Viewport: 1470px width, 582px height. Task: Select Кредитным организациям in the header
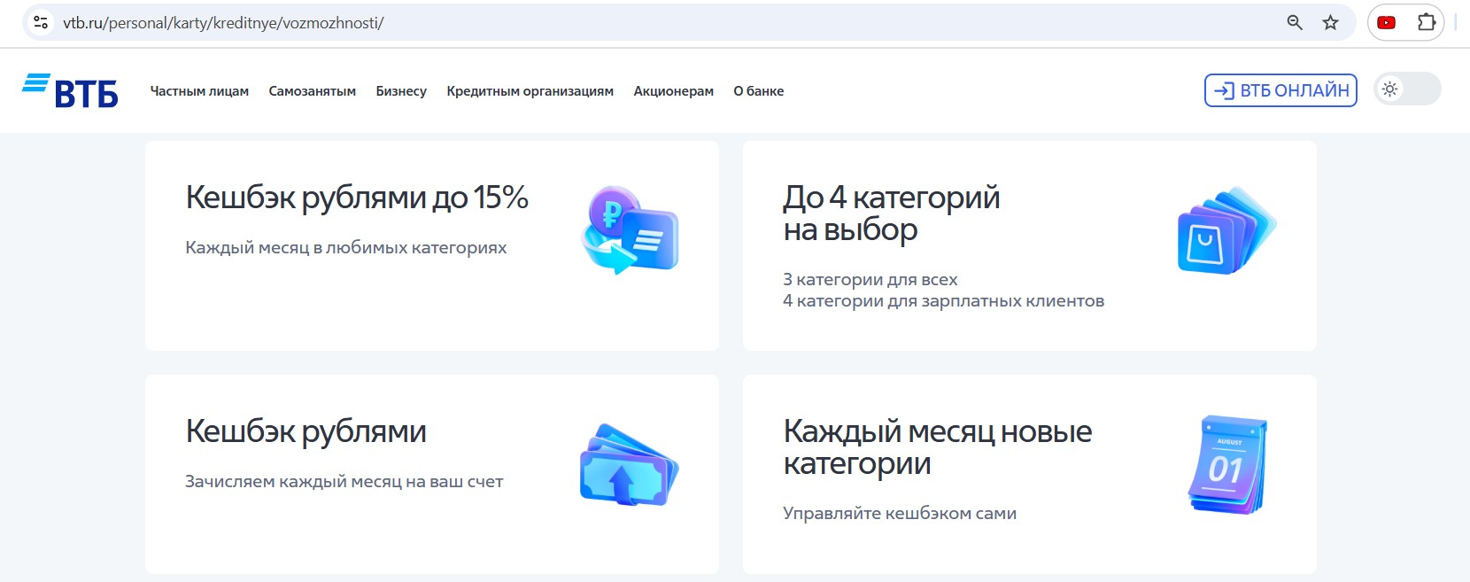tap(530, 91)
